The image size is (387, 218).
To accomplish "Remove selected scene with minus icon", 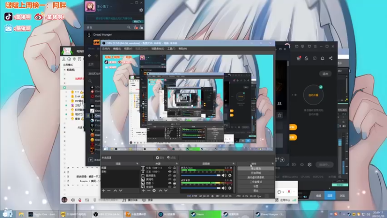I will pyautogui.click(x=109, y=190).
